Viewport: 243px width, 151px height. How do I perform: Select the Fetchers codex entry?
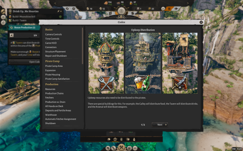coord(49,97)
